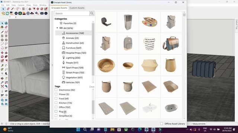
Task: Switch to the Enscape Assets tab
Action: pos(59,8)
